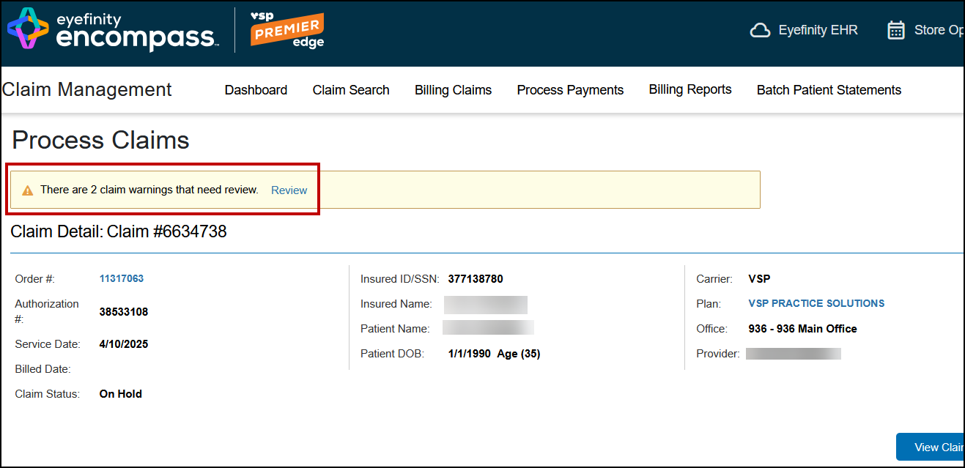
Task: Click the Billed Date label
Action: pyautogui.click(x=43, y=369)
